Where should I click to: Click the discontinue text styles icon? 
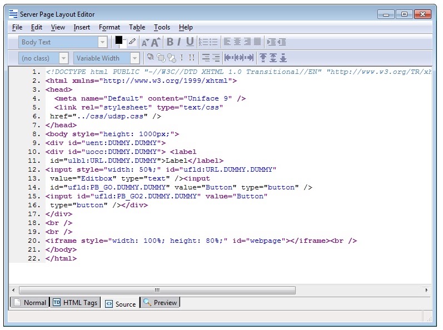(150, 58)
